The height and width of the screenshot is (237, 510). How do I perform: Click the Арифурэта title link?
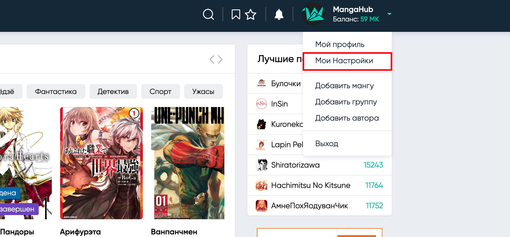tap(80, 232)
